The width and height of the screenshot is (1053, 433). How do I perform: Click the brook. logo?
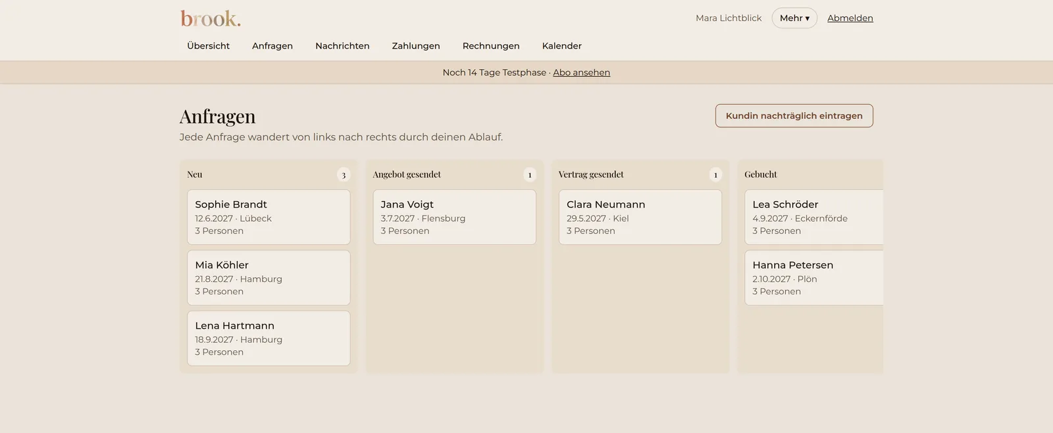211,18
